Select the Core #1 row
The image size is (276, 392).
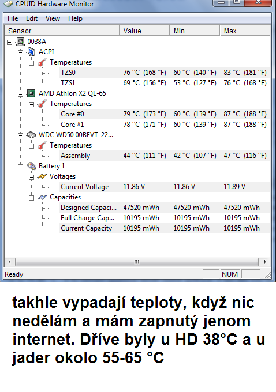[x=165, y=125]
